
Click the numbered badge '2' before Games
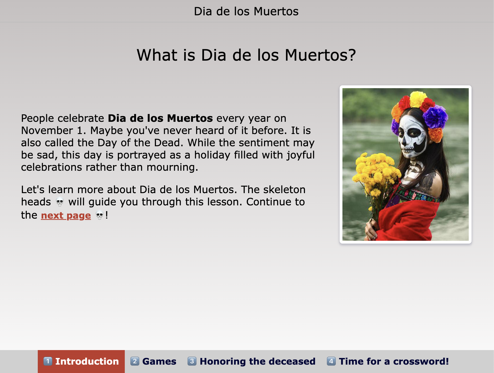click(135, 361)
